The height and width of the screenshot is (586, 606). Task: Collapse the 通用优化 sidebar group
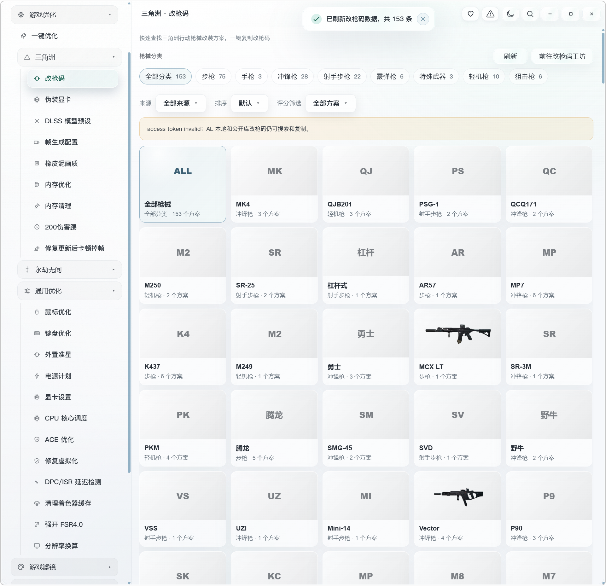click(70, 291)
